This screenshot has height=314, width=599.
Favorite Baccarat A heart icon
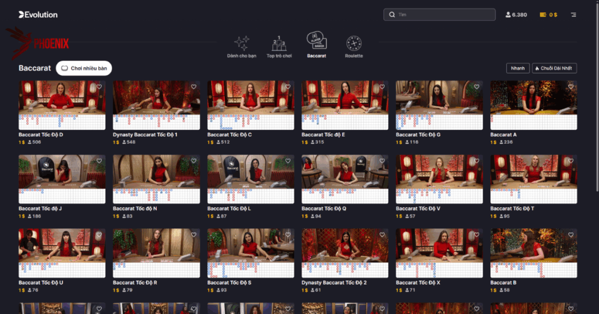pos(571,87)
